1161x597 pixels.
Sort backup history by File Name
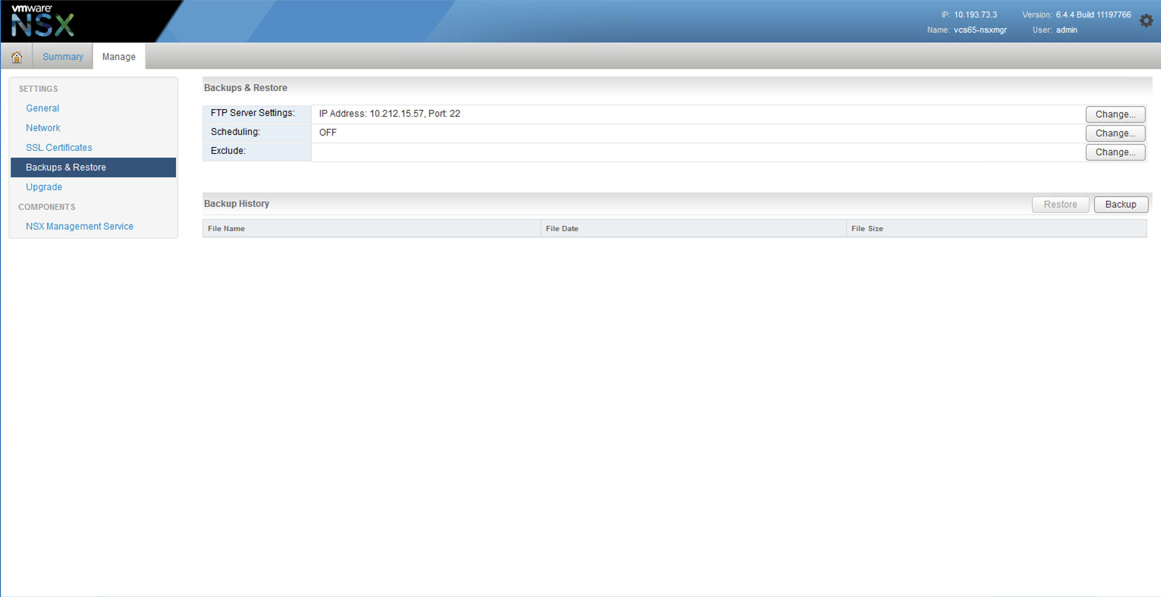226,229
